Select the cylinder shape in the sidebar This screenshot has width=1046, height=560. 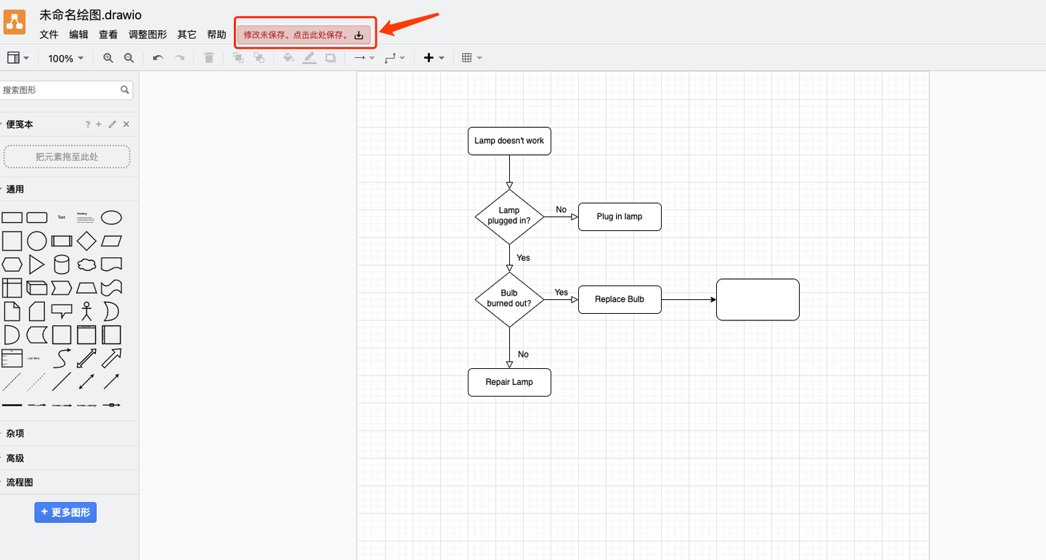(x=61, y=264)
